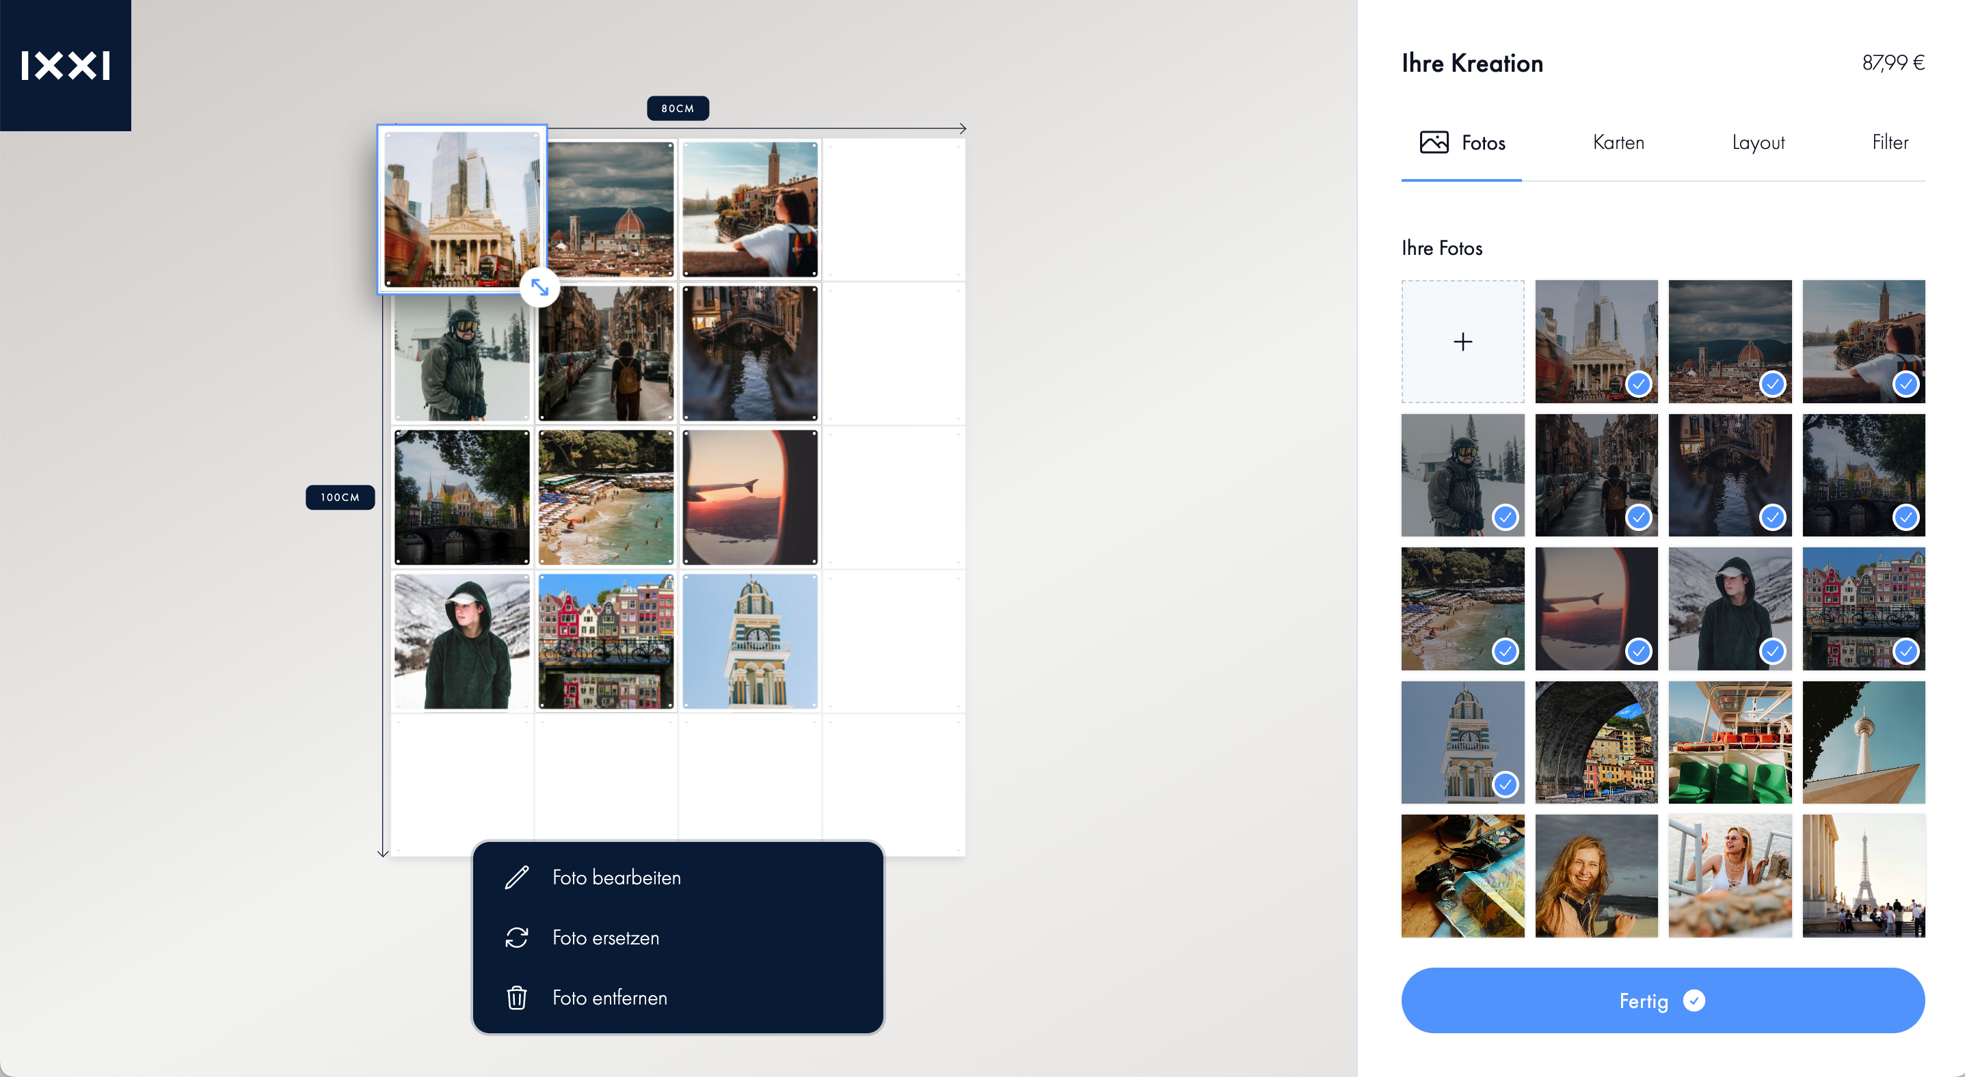Viewport: 1965px width, 1077px height.
Task: Switch to the Fotos tab
Action: [1462, 143]
